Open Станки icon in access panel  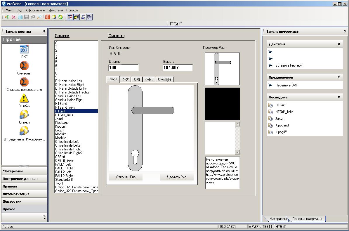click(x=24, y=115)
